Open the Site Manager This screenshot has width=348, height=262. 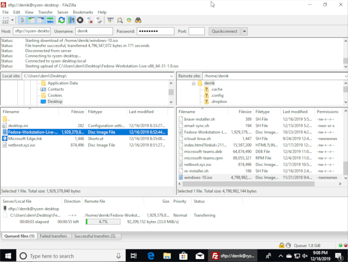point(5,20)
